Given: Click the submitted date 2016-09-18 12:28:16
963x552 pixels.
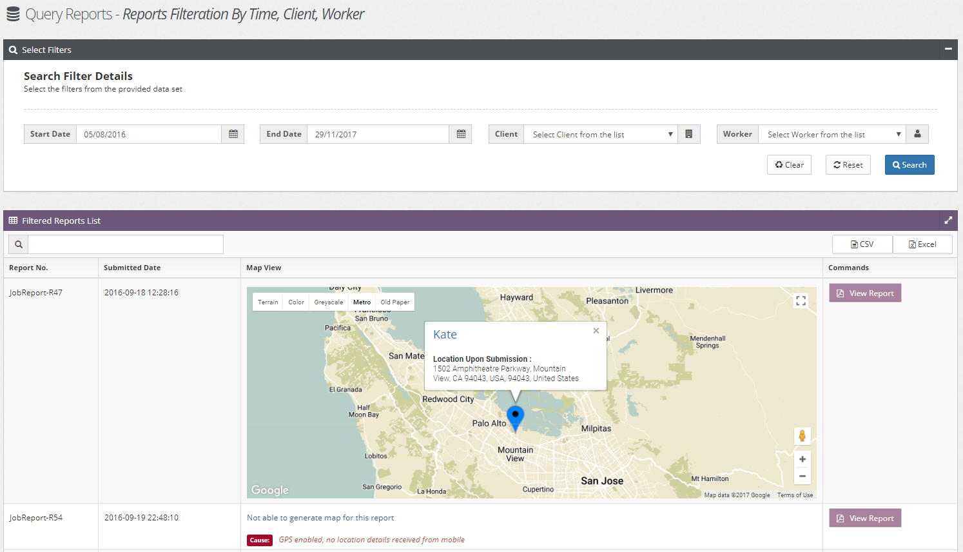Looking at the screenshot, I should 141,292.
